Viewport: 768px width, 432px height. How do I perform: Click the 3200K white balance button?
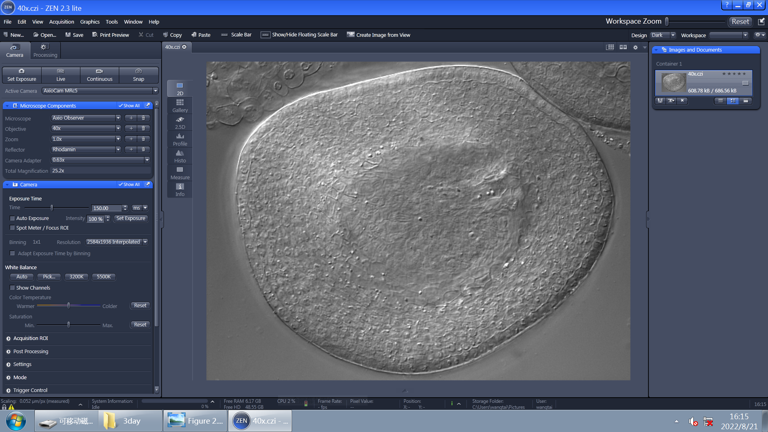coord(76,277)
